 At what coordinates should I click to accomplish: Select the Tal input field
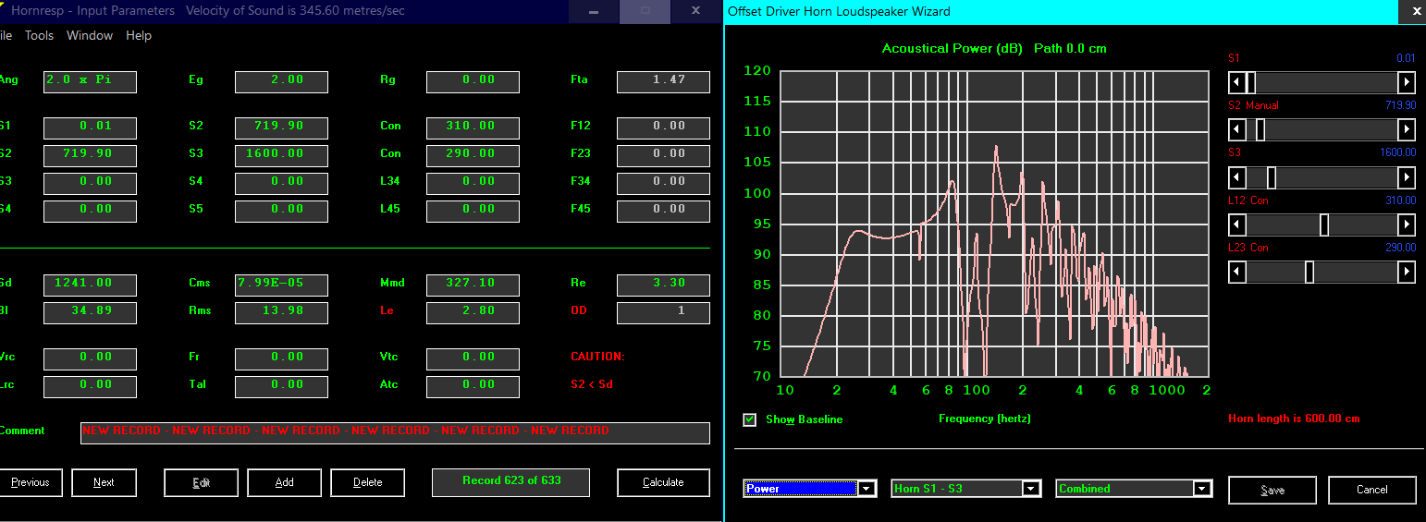pos(281,386)
